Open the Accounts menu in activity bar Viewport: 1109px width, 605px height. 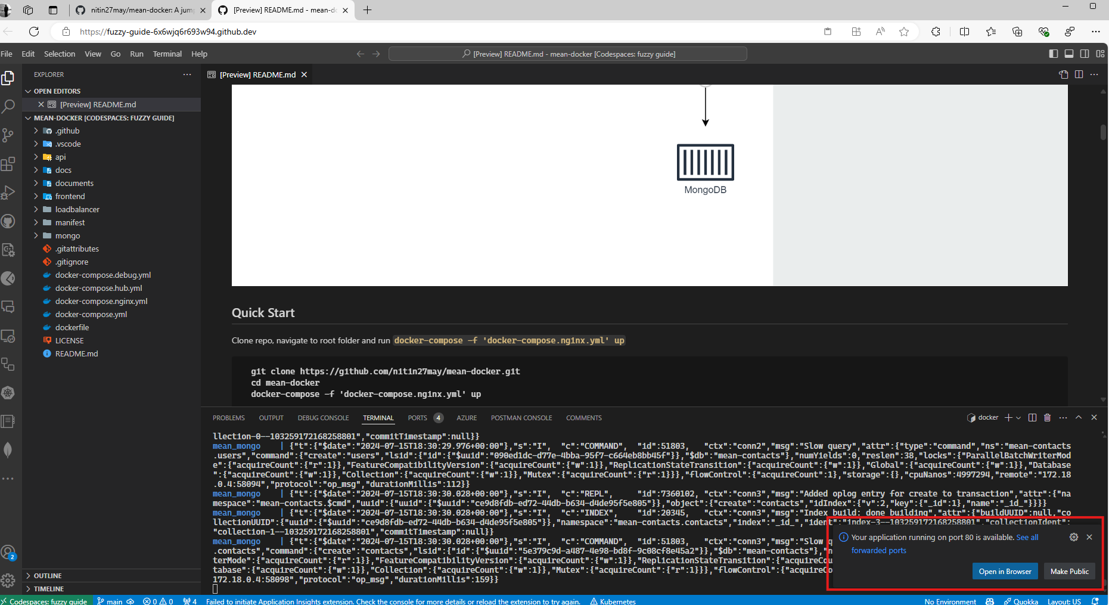8,552
